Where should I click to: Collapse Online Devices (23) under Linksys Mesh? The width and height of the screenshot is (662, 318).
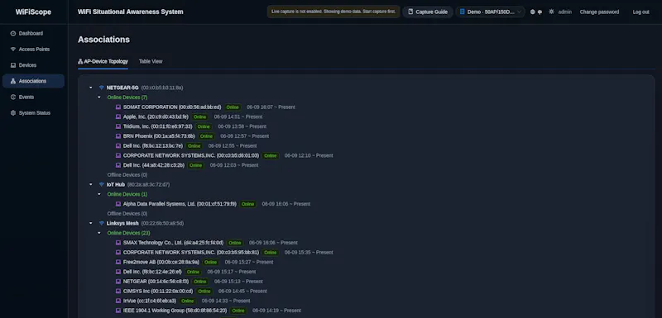pos(99,233)
